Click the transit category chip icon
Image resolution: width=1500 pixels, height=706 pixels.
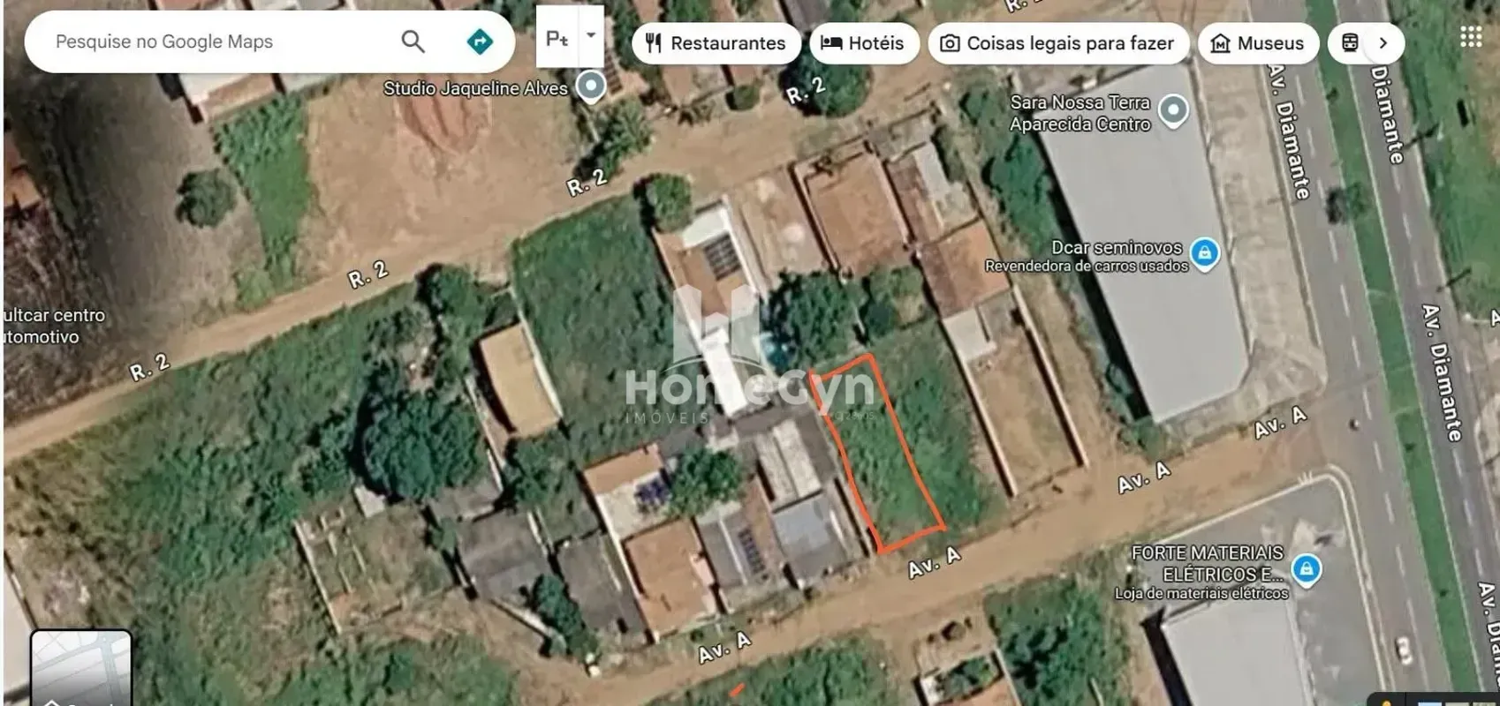pos(1350,42)
